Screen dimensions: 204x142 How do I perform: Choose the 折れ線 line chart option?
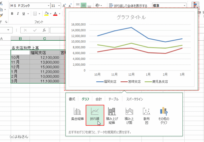tap(95, 114)
